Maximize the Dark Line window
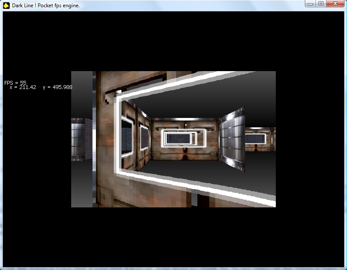This screenshot has width=347, height=270. pyautogui.click(x=321, y=4)
